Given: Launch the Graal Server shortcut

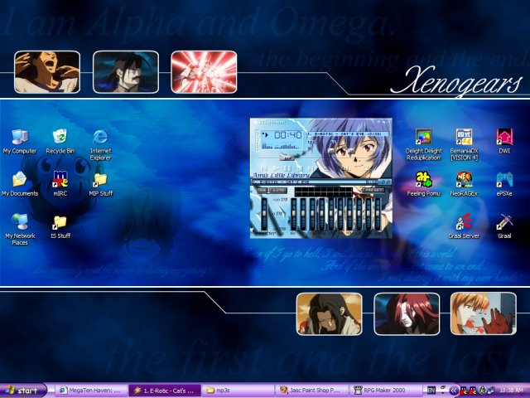Looking at the screenshot, I should [x=464, y=221].
